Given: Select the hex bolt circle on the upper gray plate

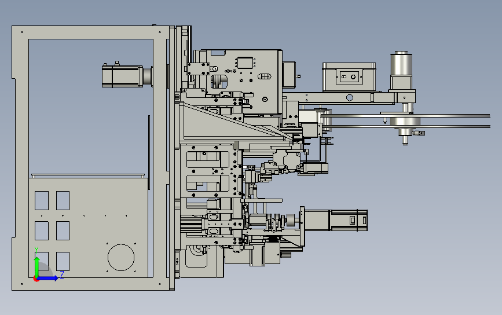Looking at the screenshot, I should click(x=265, y=100).
